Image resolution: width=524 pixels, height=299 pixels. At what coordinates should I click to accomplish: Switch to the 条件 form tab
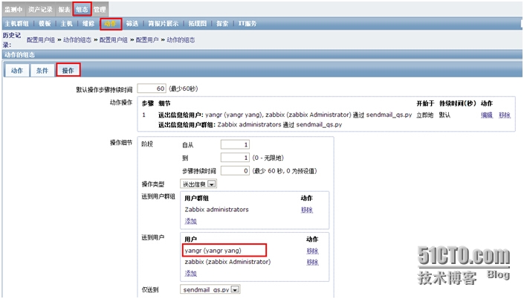pyautogui.click(x=42, y=71)
